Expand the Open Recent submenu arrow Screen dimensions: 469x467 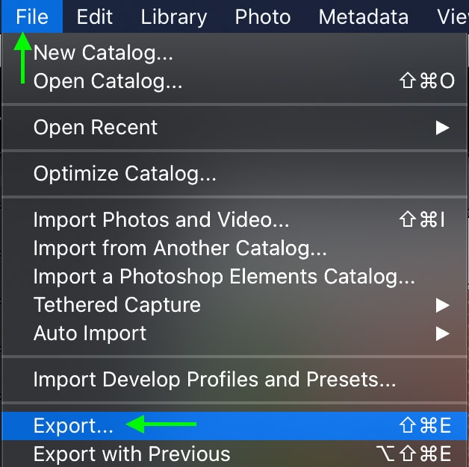(443, 128)
